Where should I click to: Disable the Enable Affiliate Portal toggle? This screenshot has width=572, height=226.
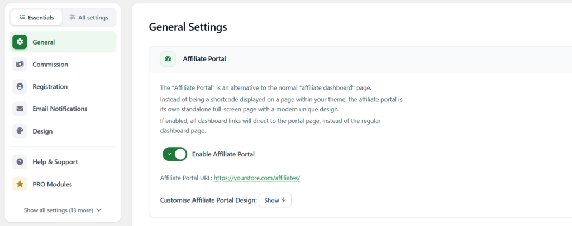tap(175, 154)
